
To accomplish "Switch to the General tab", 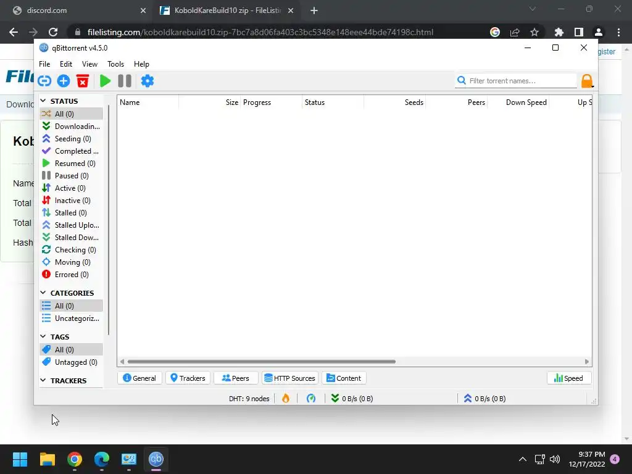I will (x=139, y=378).
